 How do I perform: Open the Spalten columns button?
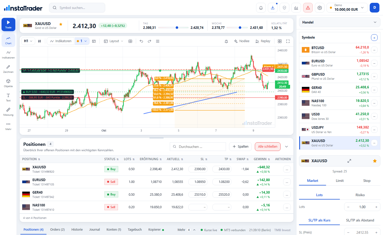click(x=241, y=147)
